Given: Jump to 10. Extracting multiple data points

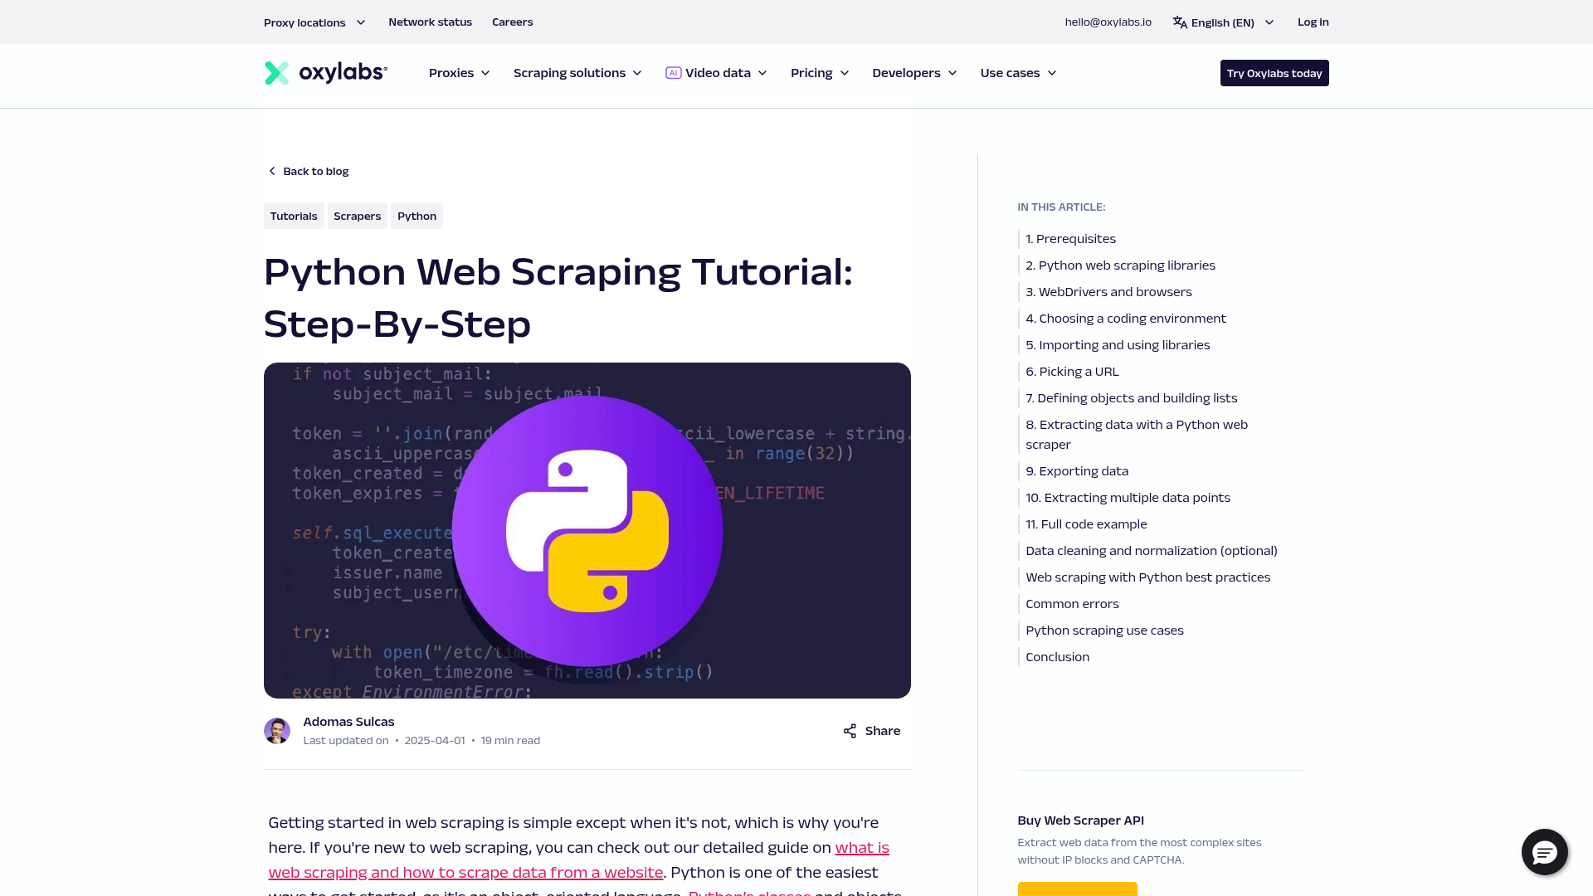Looking at the screenshot, I should [1128, 498].
